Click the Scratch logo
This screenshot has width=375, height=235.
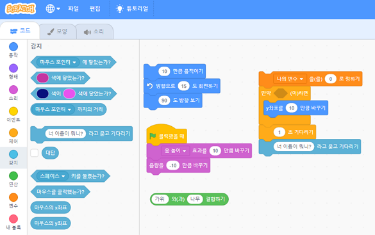tap(21, 9)
